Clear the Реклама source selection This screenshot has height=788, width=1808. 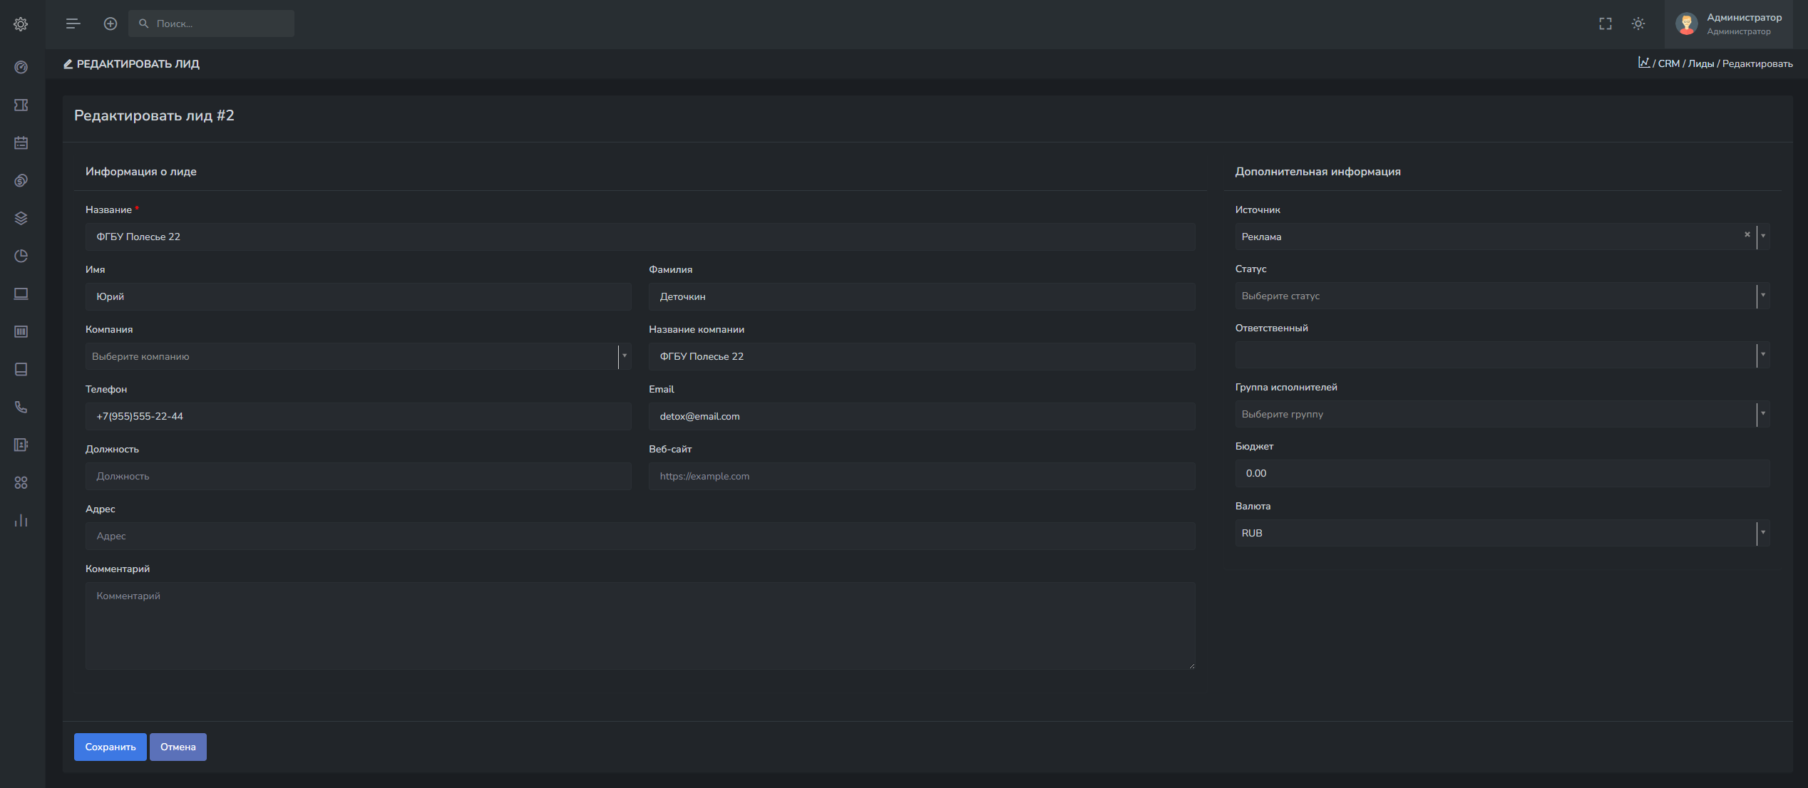pos(1747,234)
